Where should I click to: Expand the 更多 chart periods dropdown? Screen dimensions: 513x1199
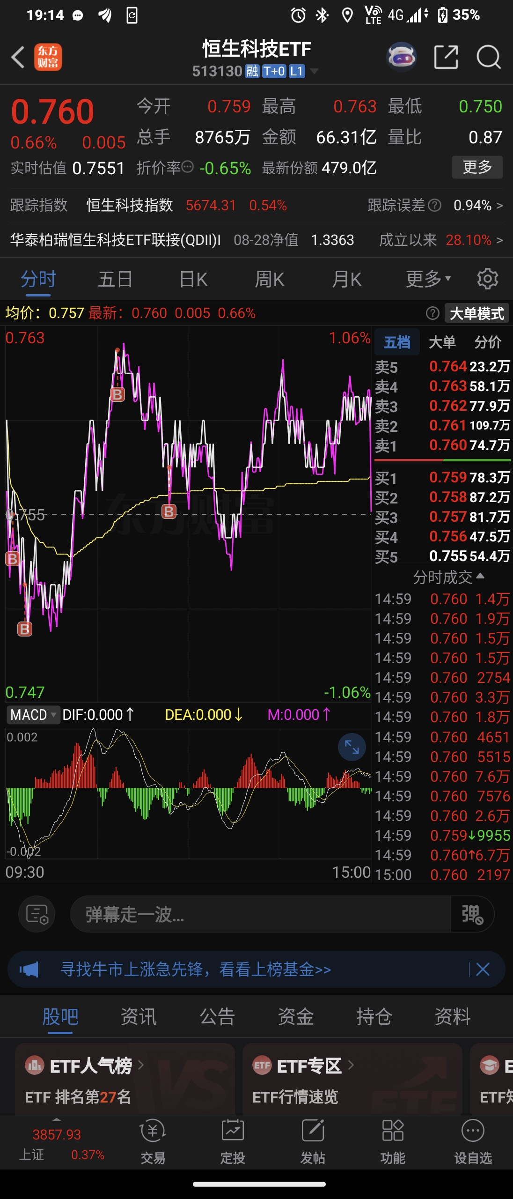(x=428, y=279)
